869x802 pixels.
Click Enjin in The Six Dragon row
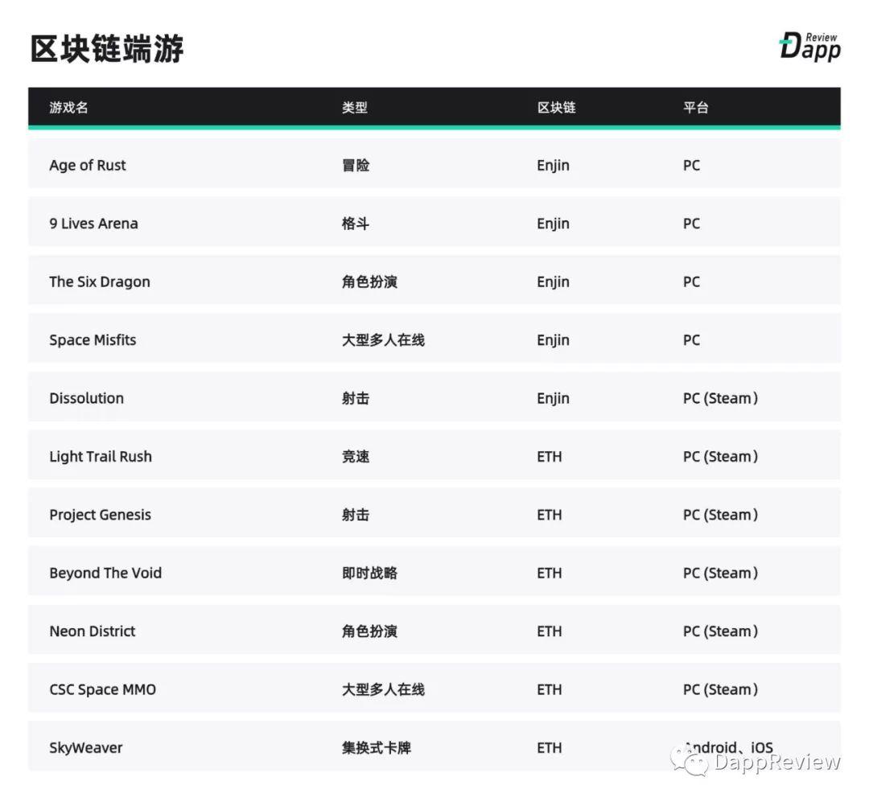pos(553,282)
